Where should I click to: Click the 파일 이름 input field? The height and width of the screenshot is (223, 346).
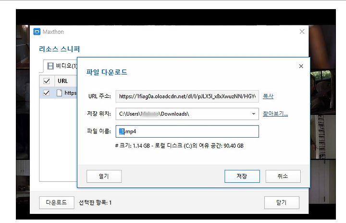click(187, 131)
